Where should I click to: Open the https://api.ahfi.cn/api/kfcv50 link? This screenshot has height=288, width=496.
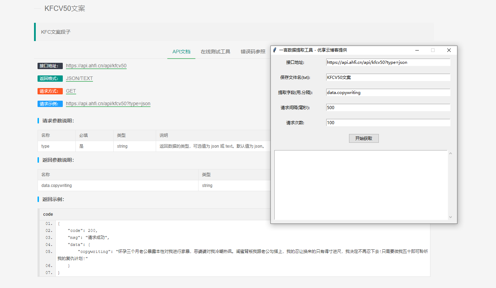pyautogui.click(x=96, y=66)
